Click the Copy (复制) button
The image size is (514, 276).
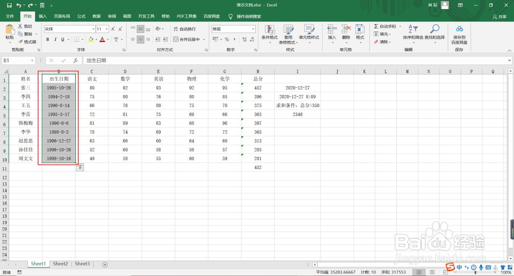pyautogui.click(x=25, y=34)
